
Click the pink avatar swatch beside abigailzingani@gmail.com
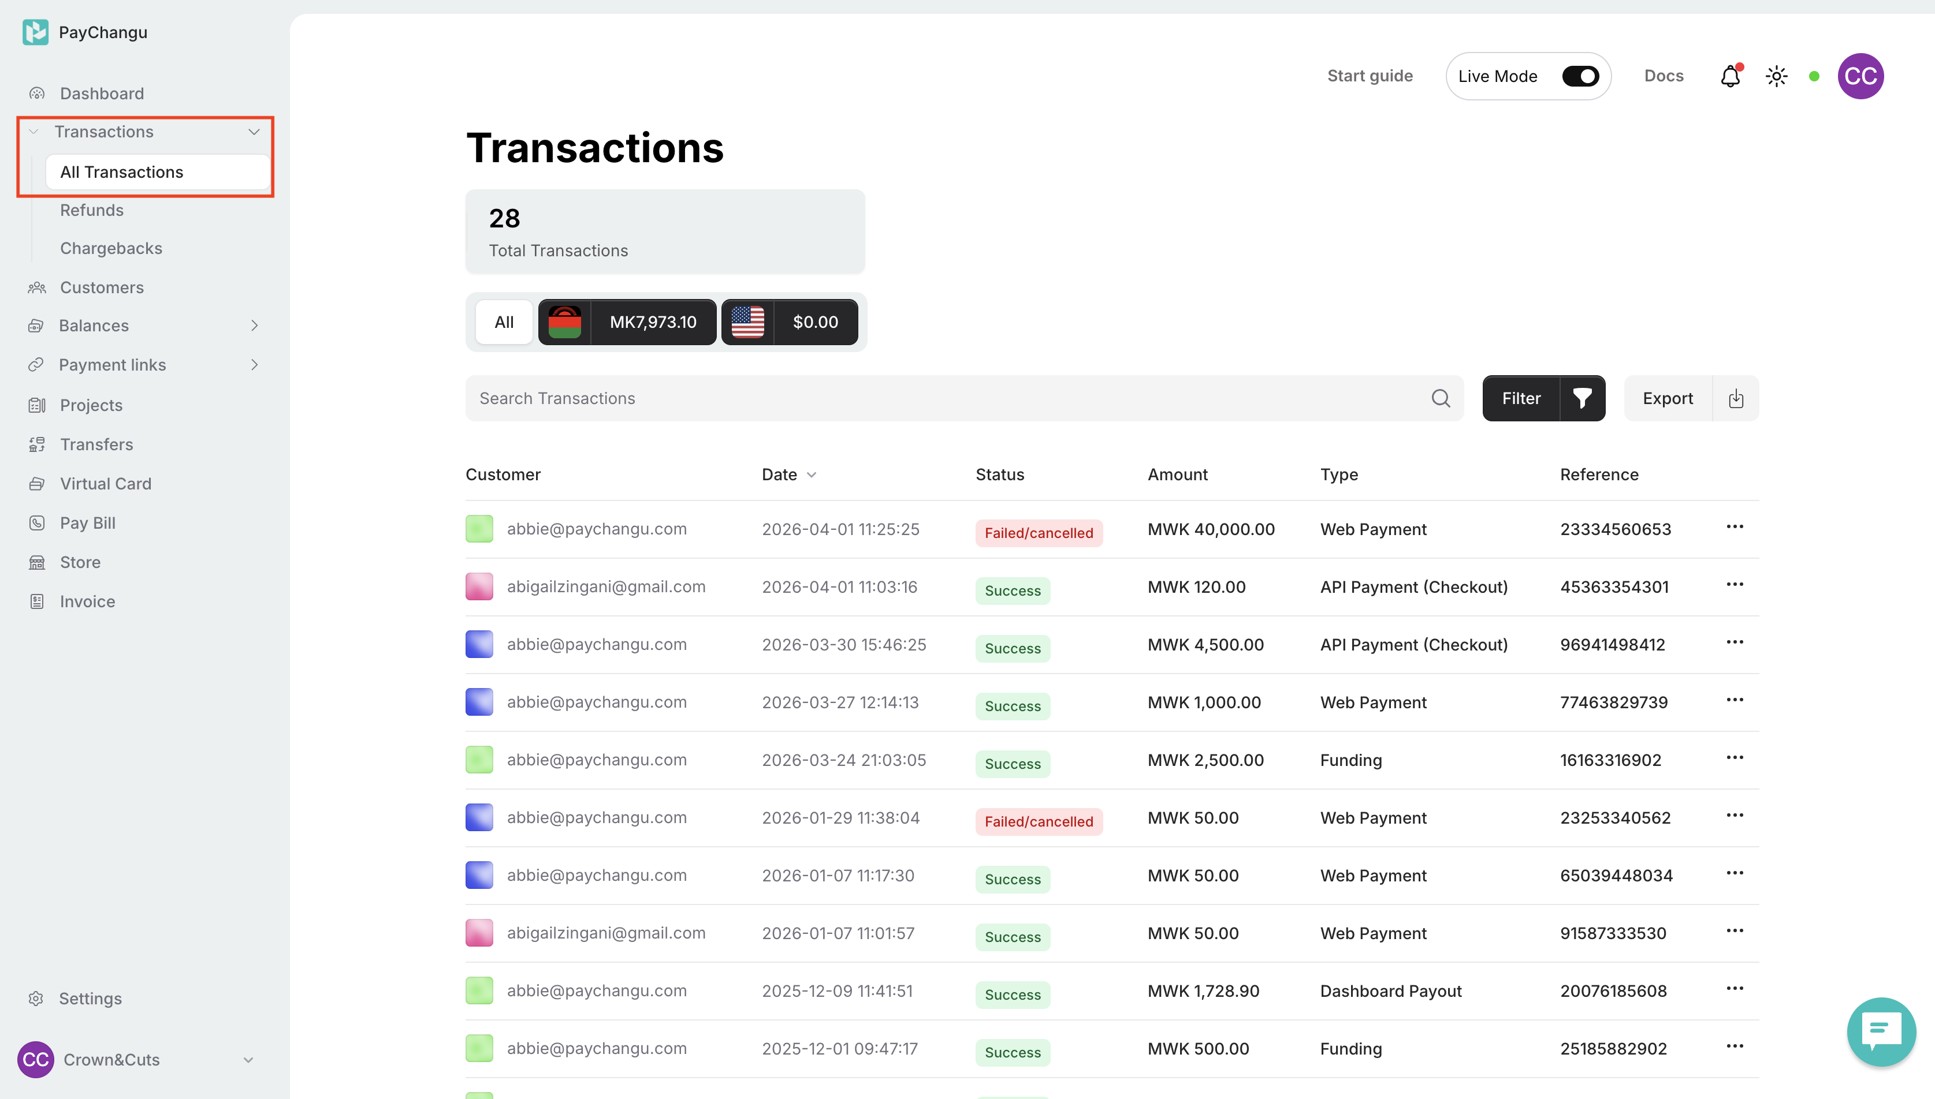click(x=479, y=587)
